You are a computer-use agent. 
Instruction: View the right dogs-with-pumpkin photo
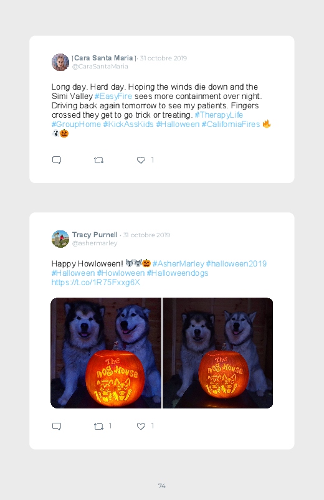point(217,353)
